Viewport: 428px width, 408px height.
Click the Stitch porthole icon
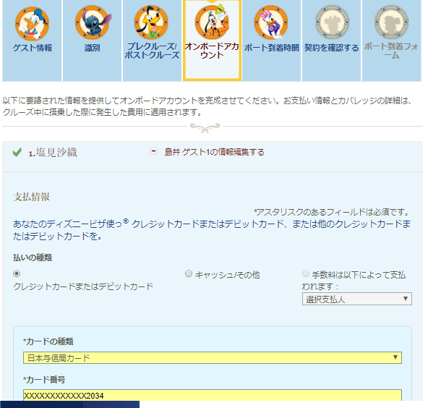tap(93, 22)
